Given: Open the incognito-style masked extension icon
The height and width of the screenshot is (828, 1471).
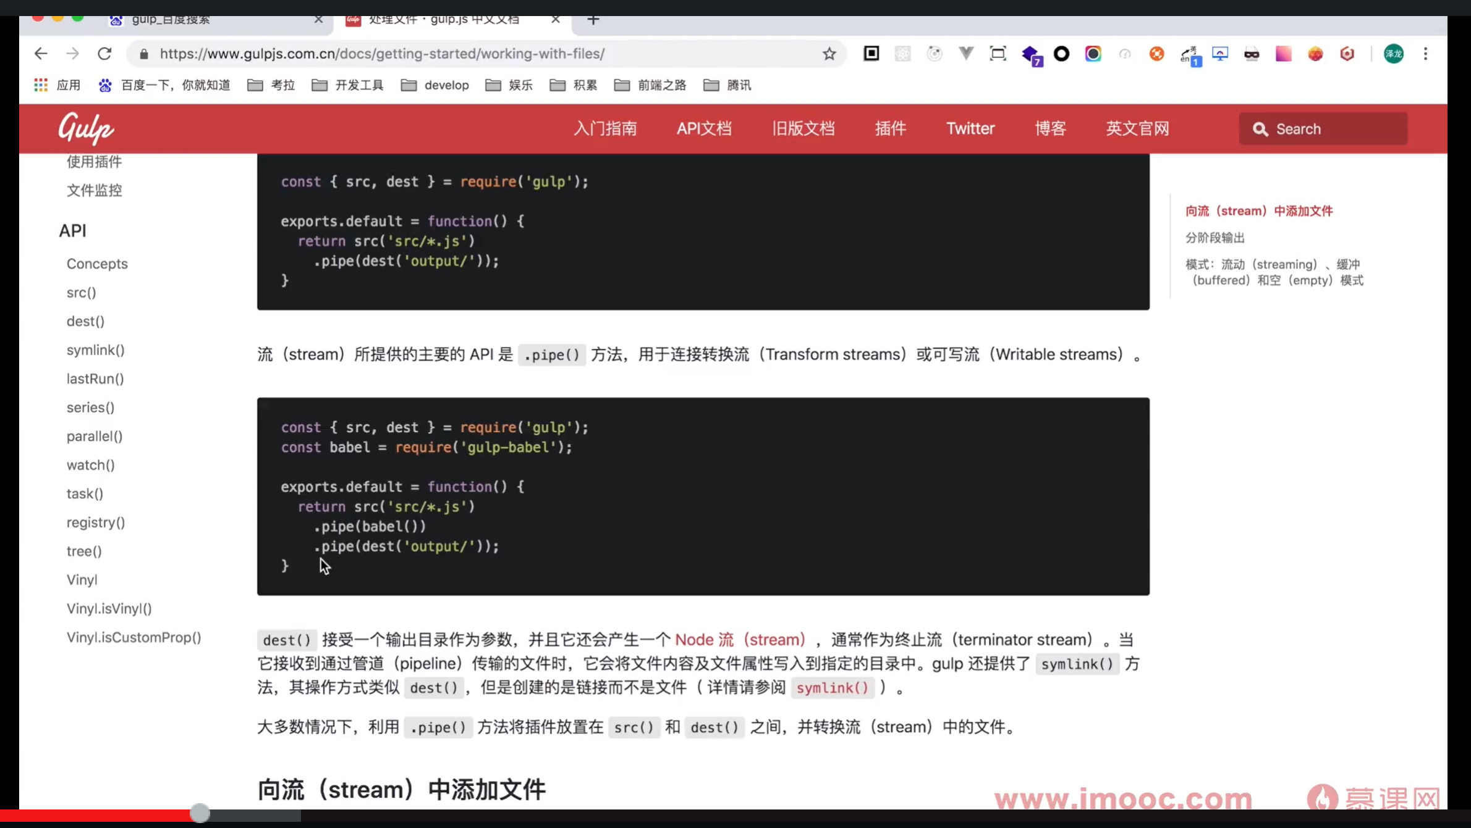Looking at the screenshot, I should click(1252, 54).
